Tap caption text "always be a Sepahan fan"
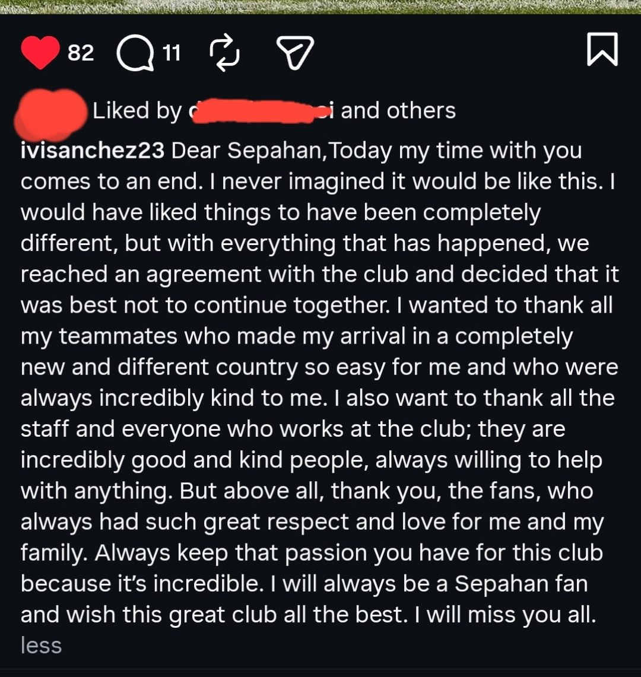The width and height of the screenshot is (641, 677). [x=455, y=584]
